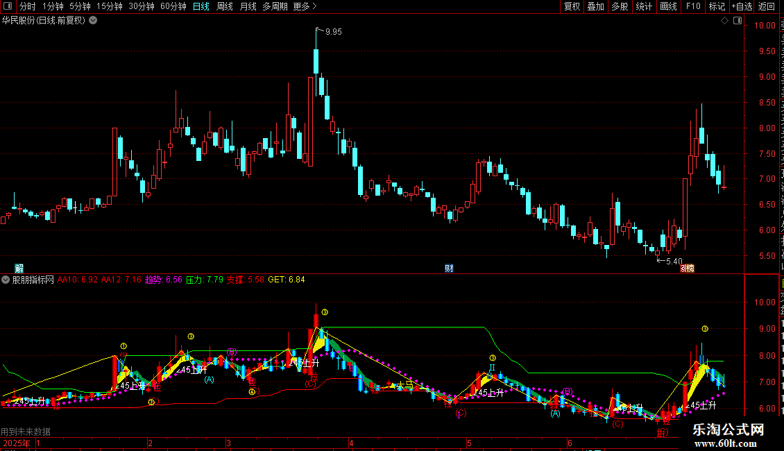Switch to the 60分钟 period
Screen dimensions: 784x451
[x=173, y=6]
